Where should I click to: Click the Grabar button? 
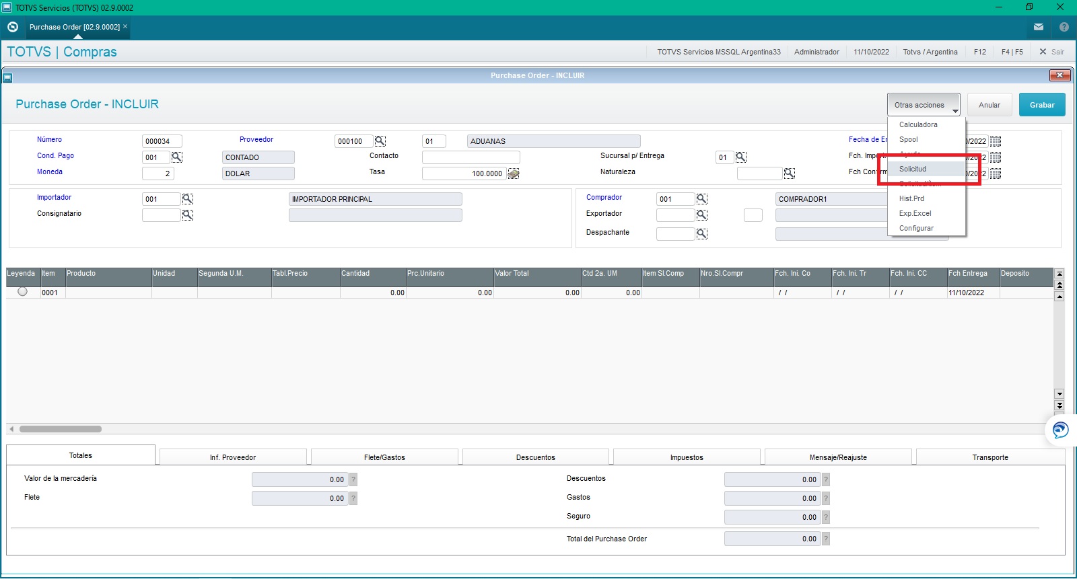[x=1042, y=105]
